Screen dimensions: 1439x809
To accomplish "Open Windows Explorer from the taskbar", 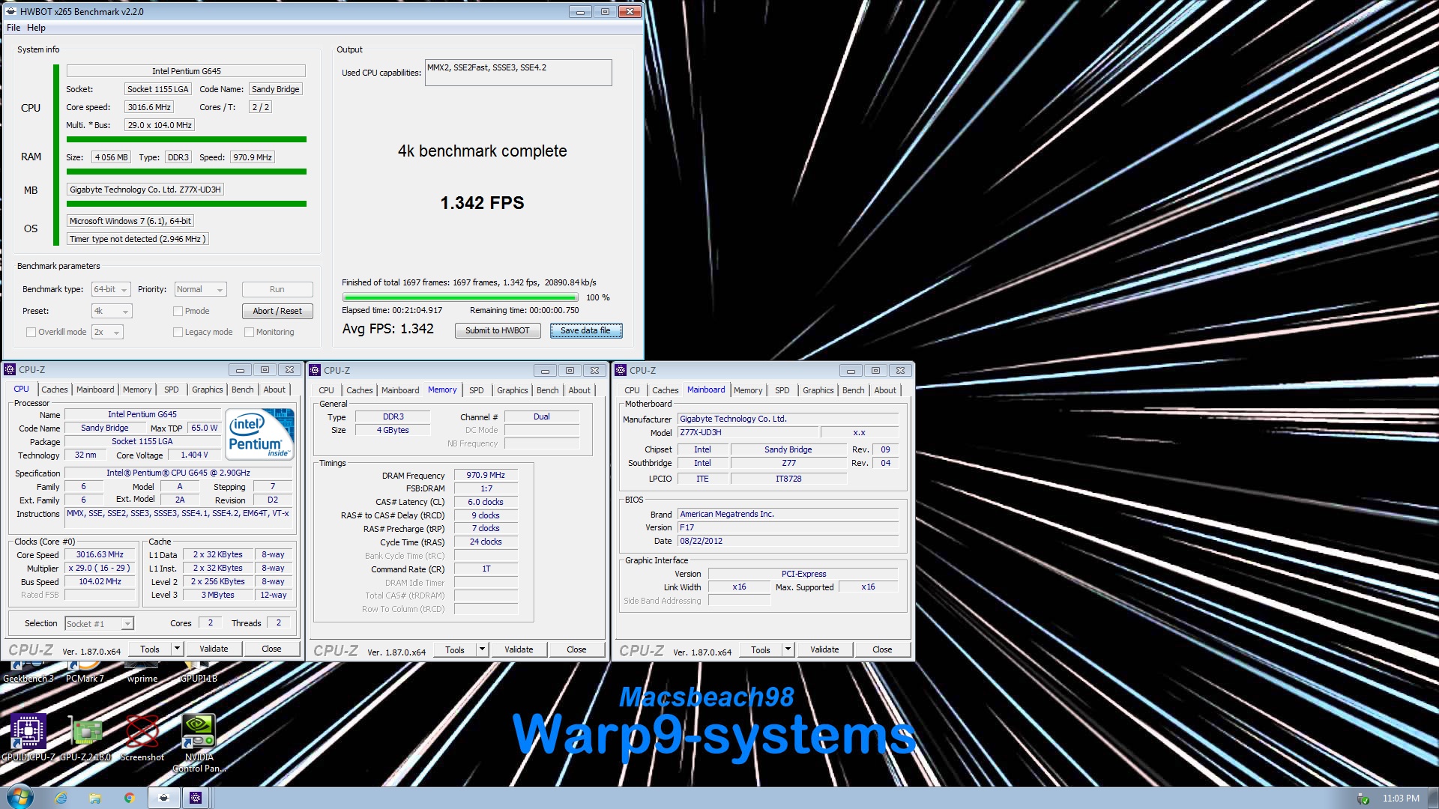I will (95, 798).
